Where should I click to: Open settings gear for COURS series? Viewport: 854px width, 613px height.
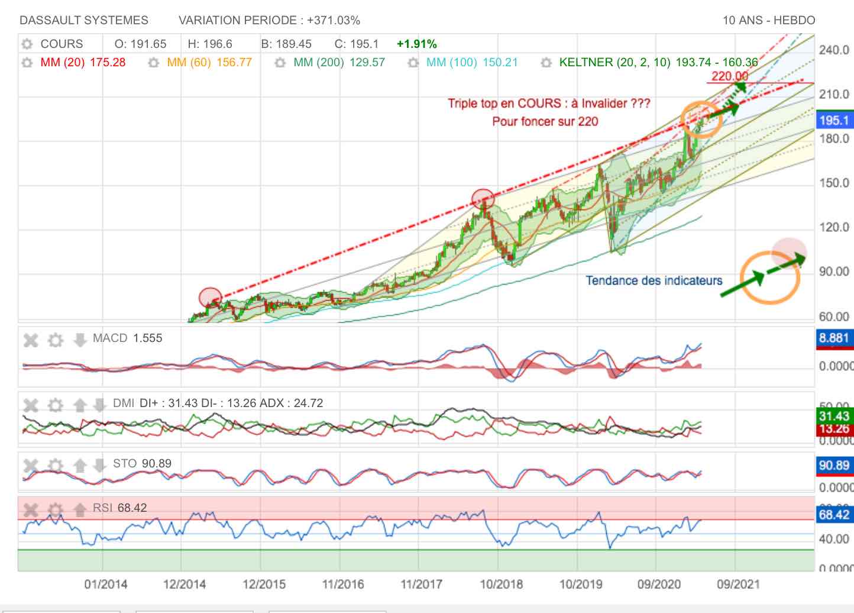click(27, 44)
